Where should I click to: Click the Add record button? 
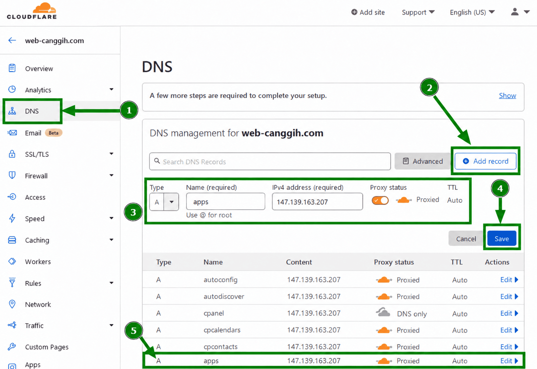pyautogui.click(x=486, y=161)
